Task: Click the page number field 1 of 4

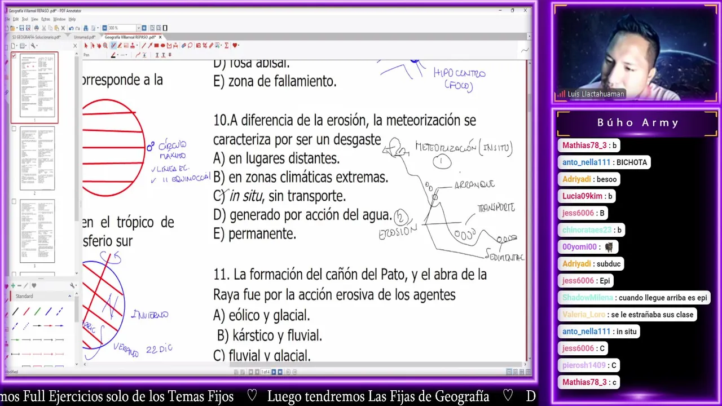Action: pyautogui.click(x=266, y=372)
